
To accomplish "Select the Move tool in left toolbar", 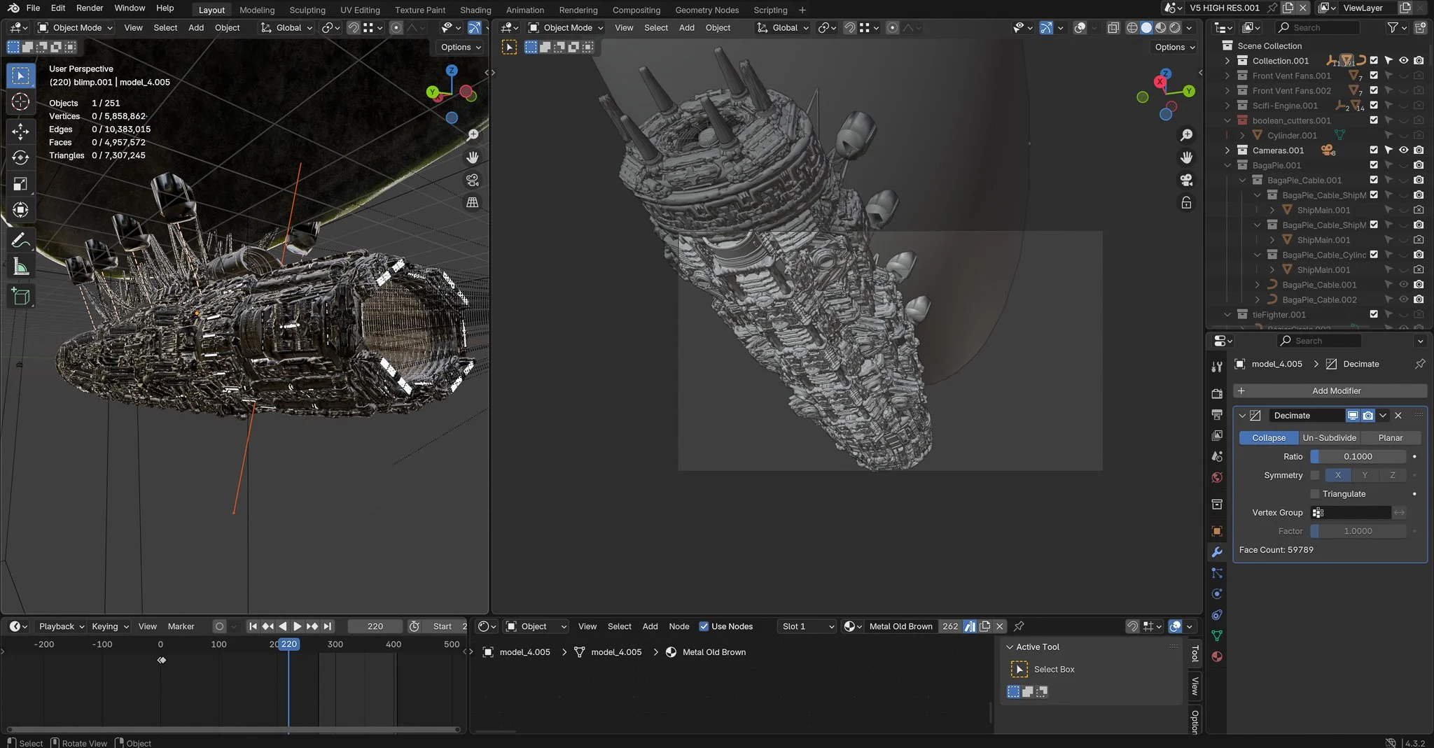I will pos(20,131).
